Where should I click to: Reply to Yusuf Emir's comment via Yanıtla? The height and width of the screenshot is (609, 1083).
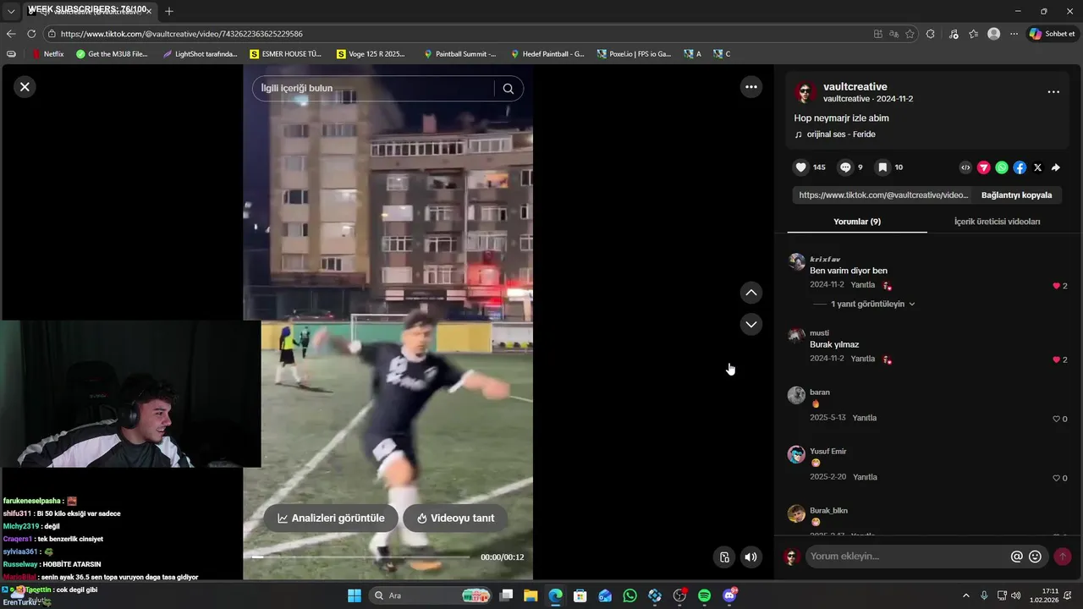click(x=865, y=477)
